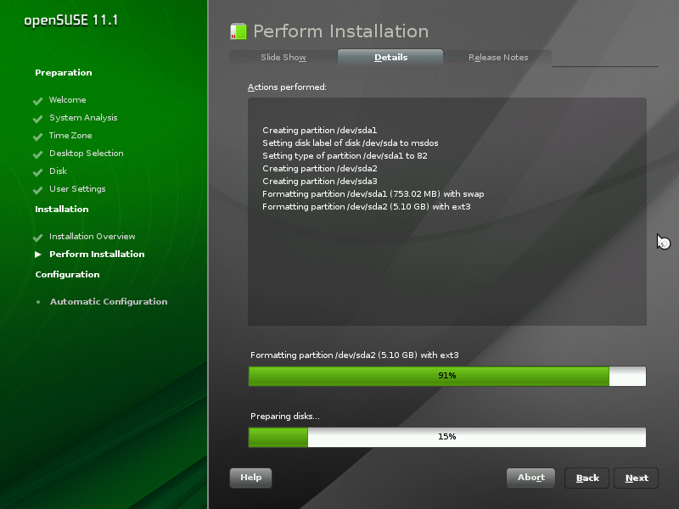Click the Installation section heading
Image resolution: width=679 pixels, height=509 pixels.
61,209
